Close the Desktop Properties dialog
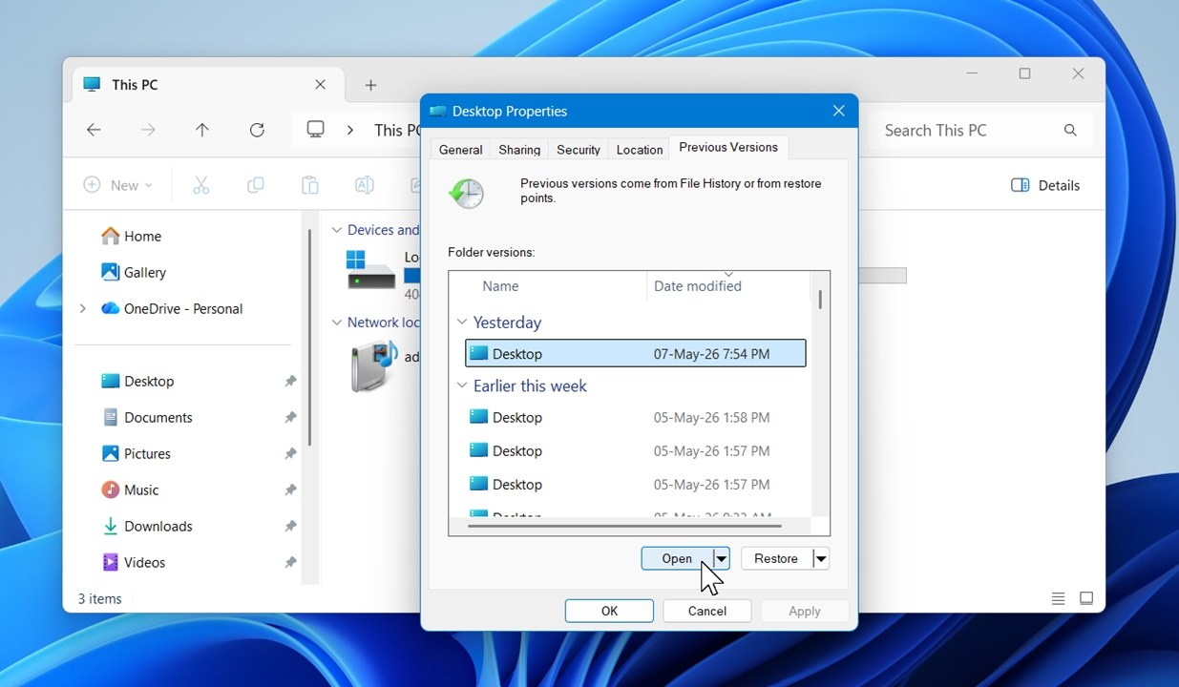Screen dimensions: 1179x687 click(839, 111)
